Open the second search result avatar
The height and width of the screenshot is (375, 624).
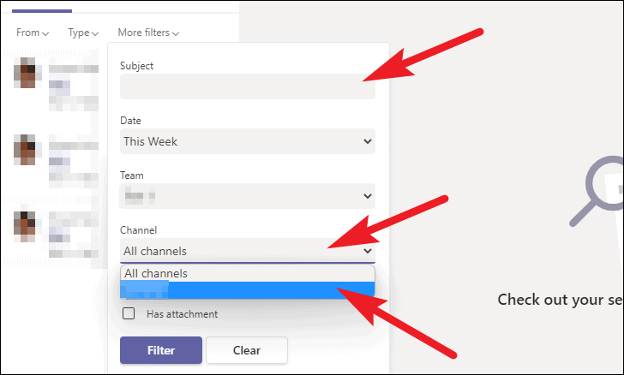pyautogui.click(x=25, y=150)
